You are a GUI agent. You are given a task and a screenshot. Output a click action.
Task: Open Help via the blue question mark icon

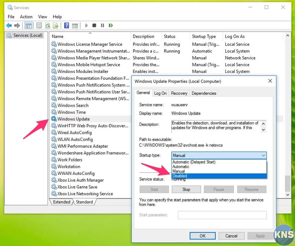coord(67,26)
